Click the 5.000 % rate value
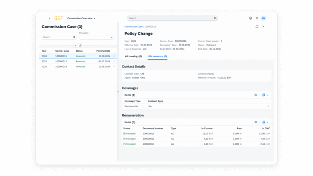 237,134
